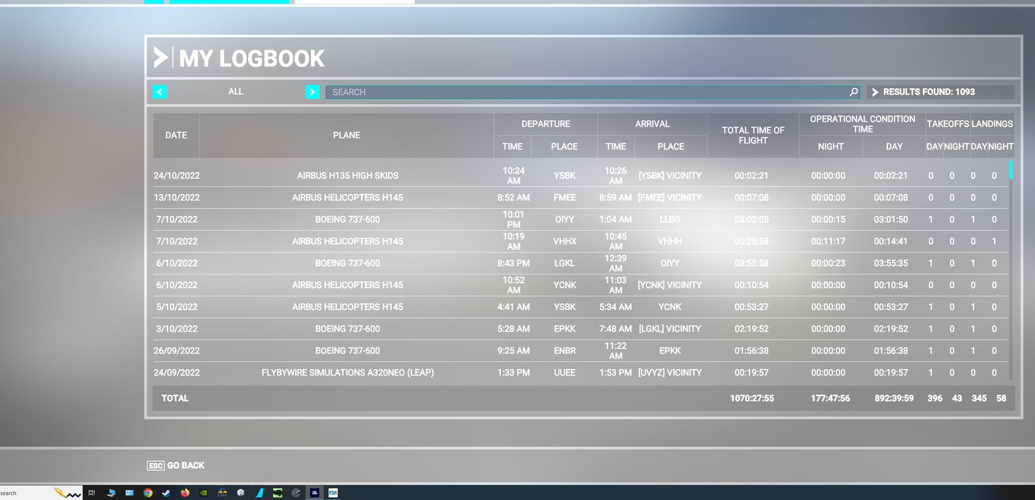Viewport: 1035px width, 500px height.
Task: Select the DATE column header
Action: pos(176,135)
